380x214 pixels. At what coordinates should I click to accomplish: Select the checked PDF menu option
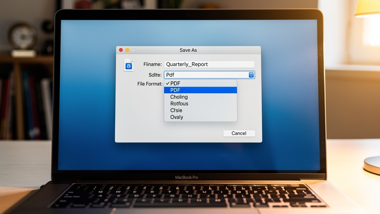point(200,84)
